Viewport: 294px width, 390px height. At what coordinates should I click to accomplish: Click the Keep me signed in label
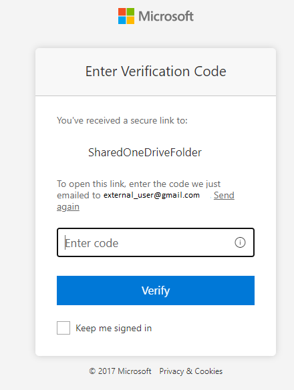pos(114,329)
